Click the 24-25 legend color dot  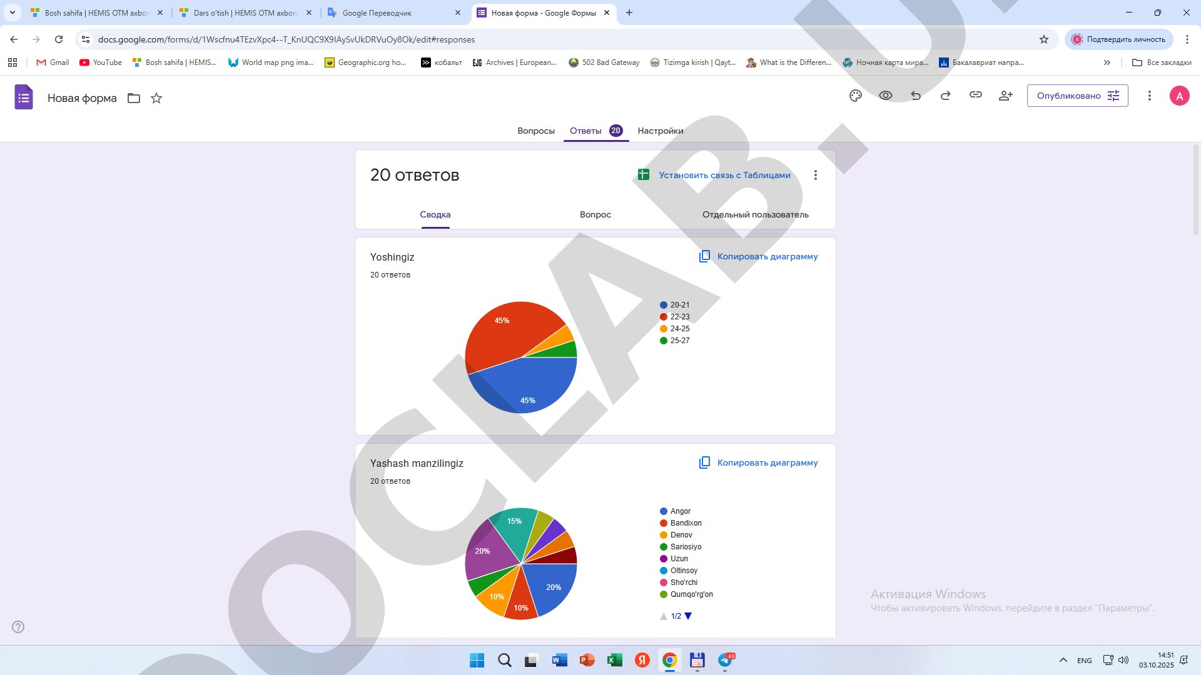pos(664,329)
